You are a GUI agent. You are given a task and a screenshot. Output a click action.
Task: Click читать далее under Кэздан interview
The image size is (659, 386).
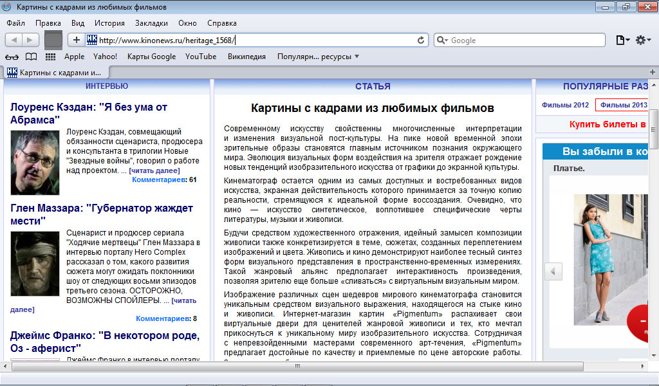pos(154,170)
